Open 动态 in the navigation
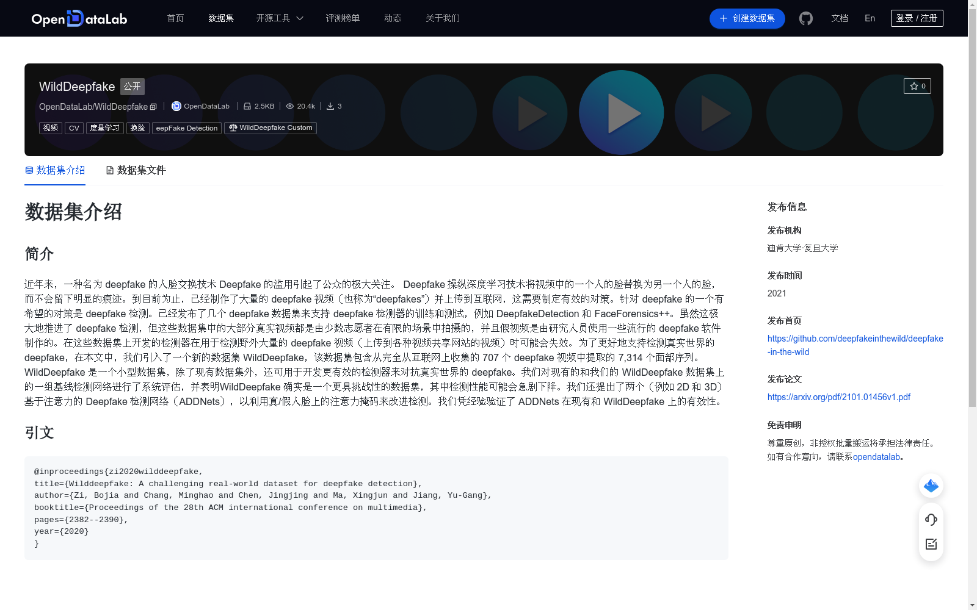Viewport: 977px width, 610px height. (x=393, y=18)
